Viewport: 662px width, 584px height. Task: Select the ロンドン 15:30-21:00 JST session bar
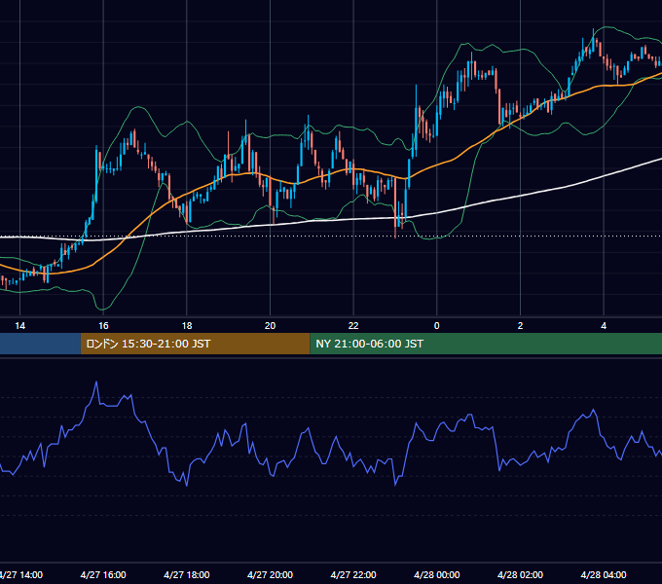[195, 344]
